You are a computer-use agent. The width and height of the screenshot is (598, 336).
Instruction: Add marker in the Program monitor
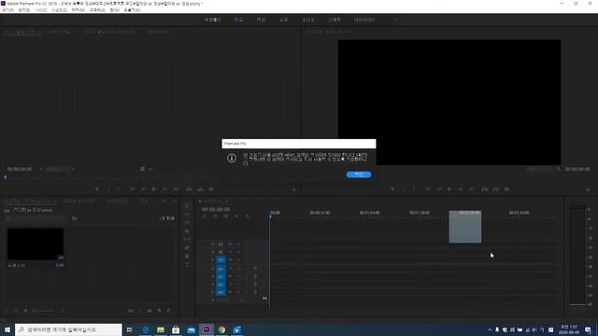tap(392, 189)
